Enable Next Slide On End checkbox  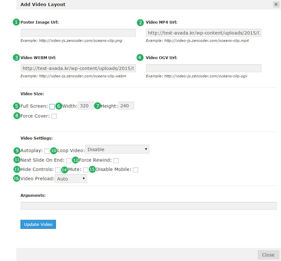(69, 160)
